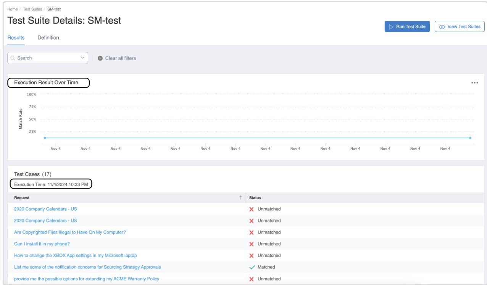
Task: Open the ACME Warranty Policy request
Action: pos(86,279)
